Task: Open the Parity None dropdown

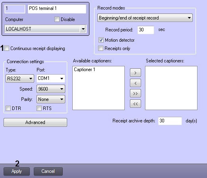Action: pos(51,99)
